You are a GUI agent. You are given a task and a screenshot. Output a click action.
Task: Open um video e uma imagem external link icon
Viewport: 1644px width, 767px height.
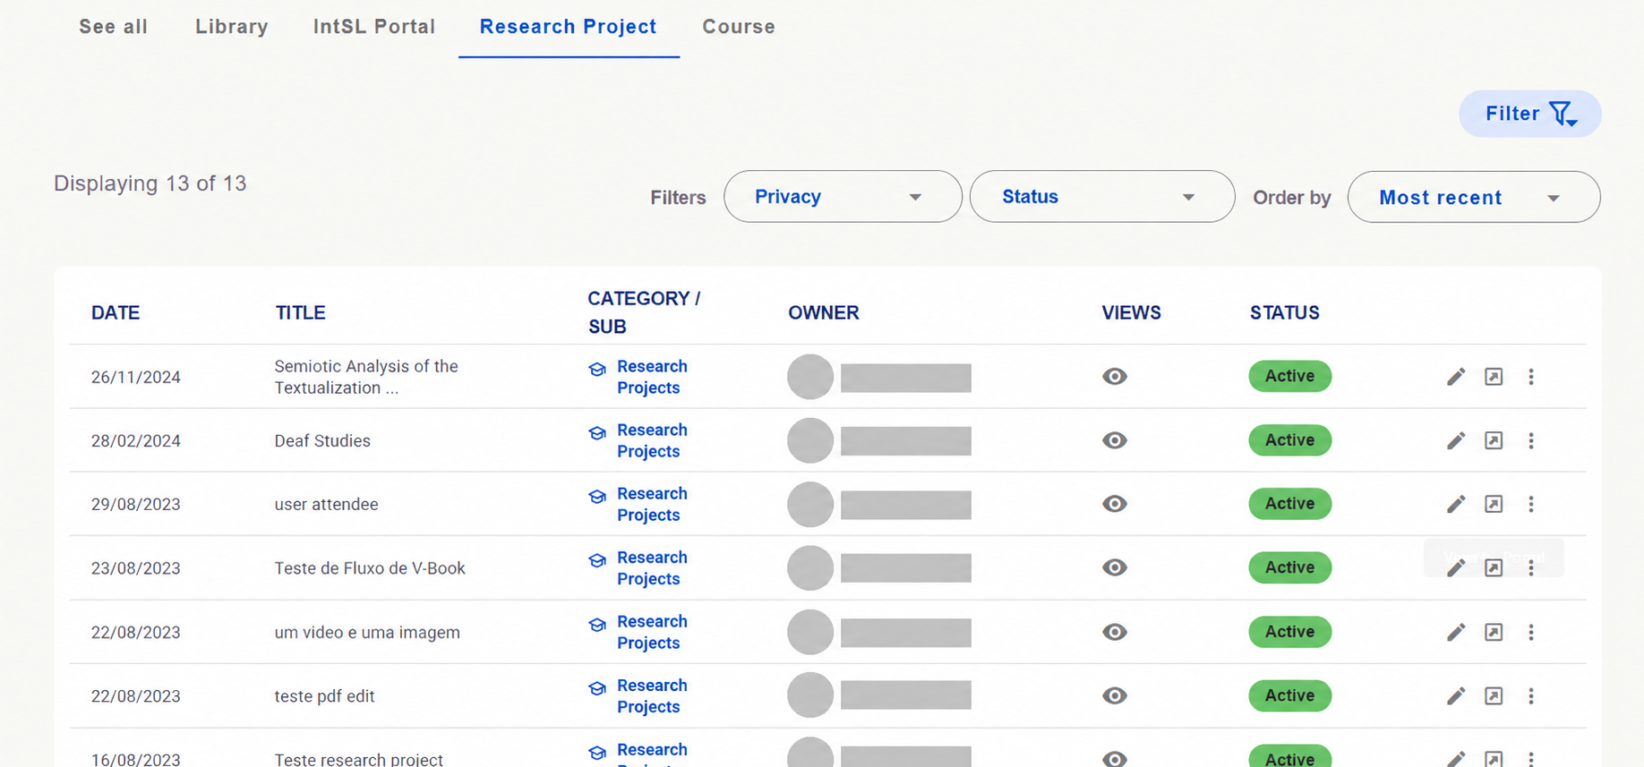1494,632
